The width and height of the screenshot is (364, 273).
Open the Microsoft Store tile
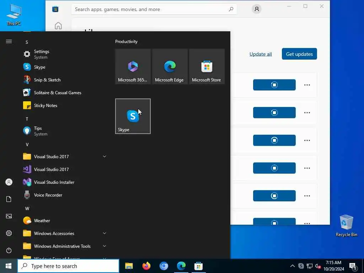207,66
